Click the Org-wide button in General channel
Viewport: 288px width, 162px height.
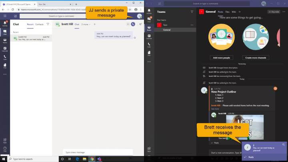[x=274, y=12]
